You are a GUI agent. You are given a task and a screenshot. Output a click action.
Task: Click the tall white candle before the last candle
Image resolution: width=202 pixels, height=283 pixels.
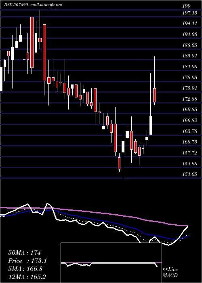click(151, 125)
